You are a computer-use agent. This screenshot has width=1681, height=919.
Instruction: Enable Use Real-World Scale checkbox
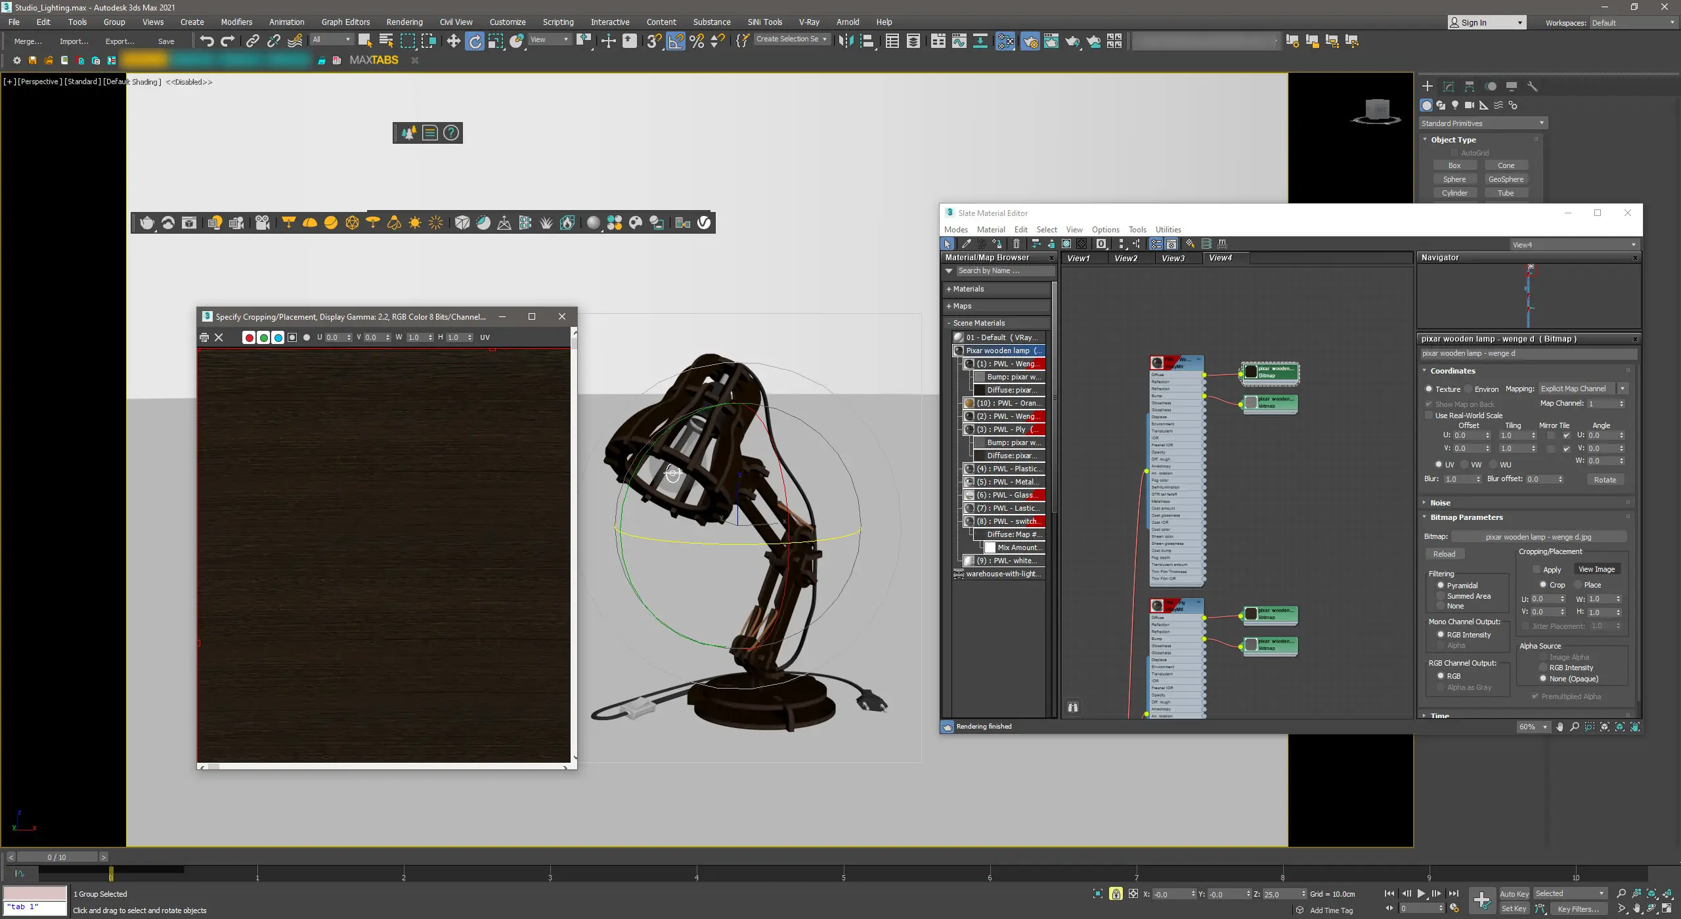(x=1429, y=416)
